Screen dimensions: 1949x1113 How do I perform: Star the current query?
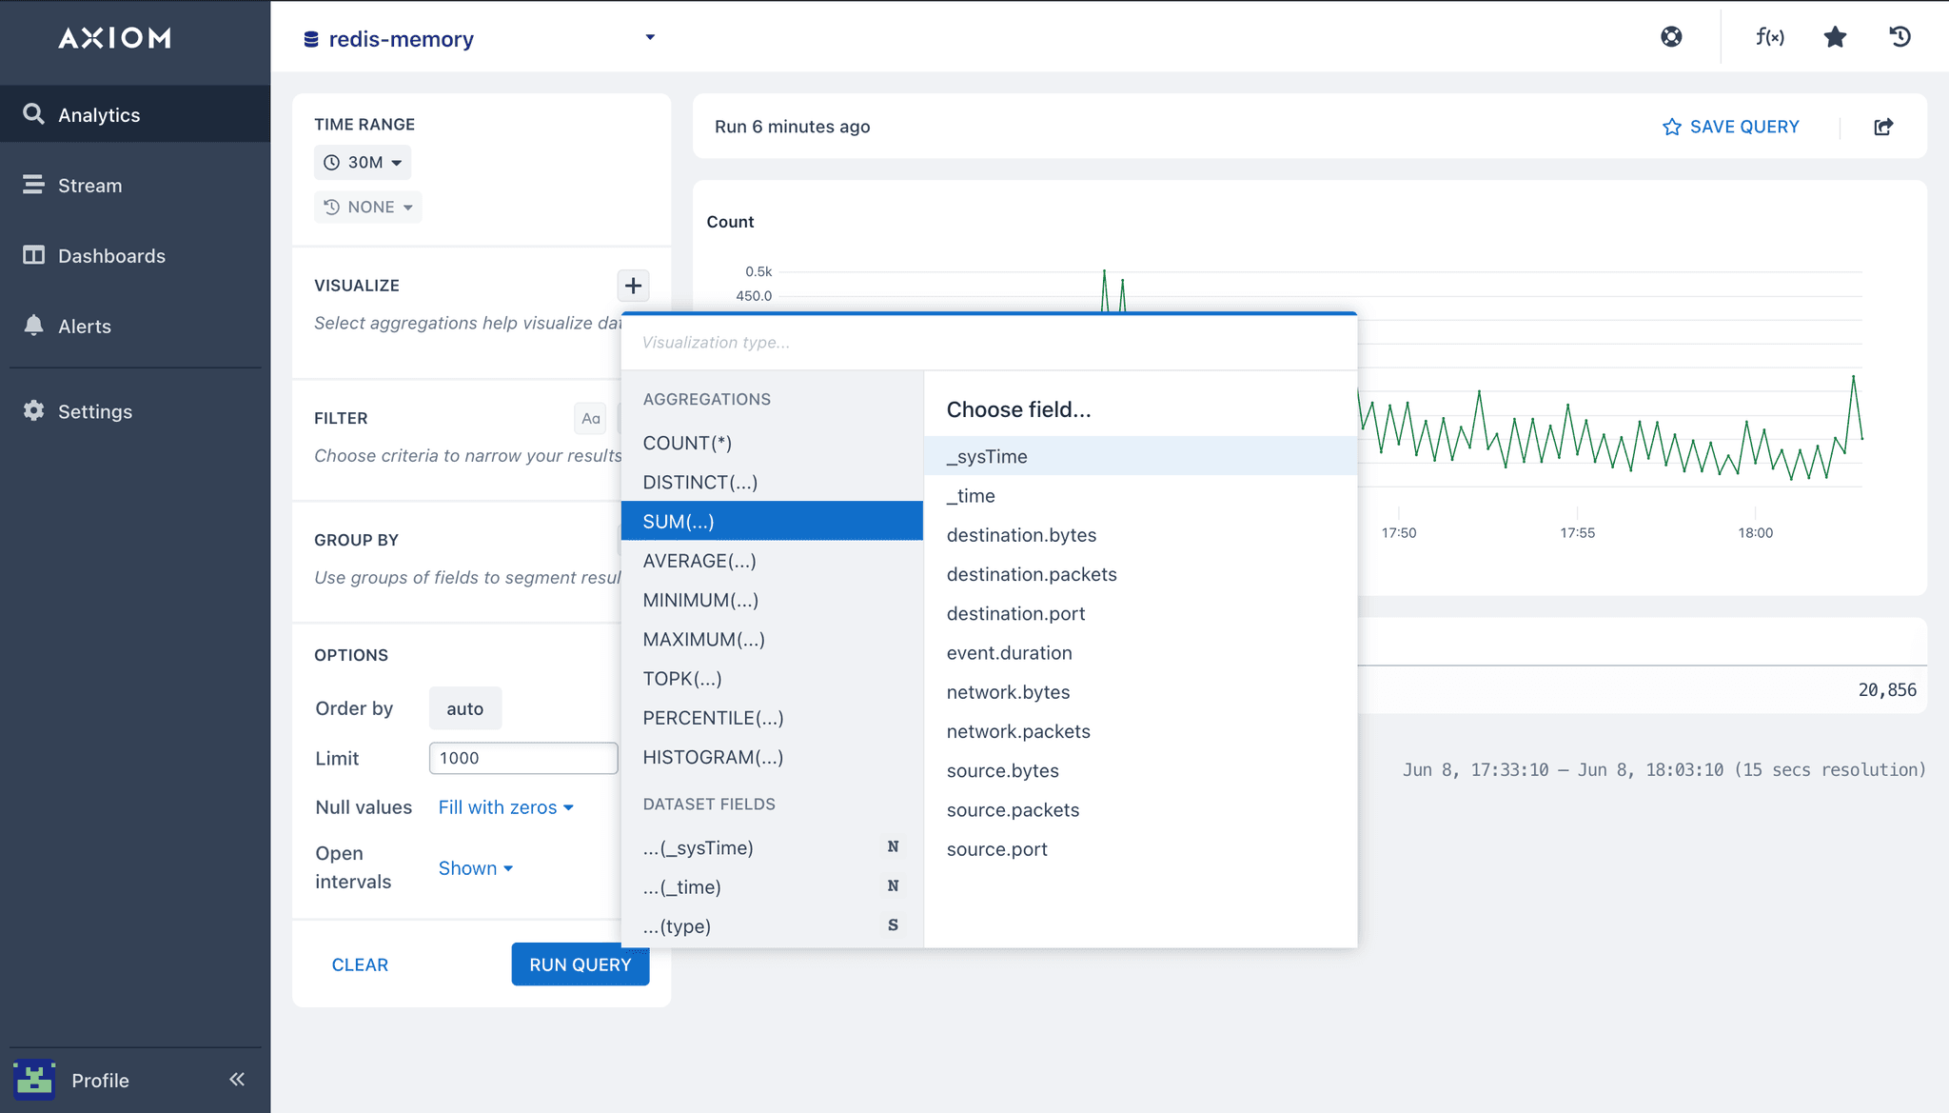[1835, 36]
